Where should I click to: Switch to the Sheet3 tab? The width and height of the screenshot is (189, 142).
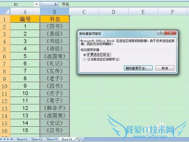click(x=52, y=139)
